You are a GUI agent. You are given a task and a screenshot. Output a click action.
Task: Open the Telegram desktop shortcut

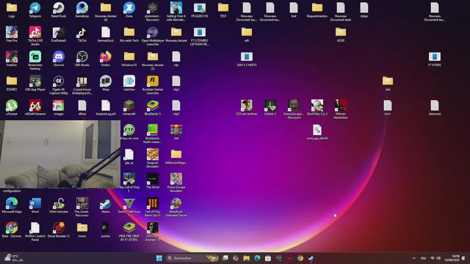point(35,10)
